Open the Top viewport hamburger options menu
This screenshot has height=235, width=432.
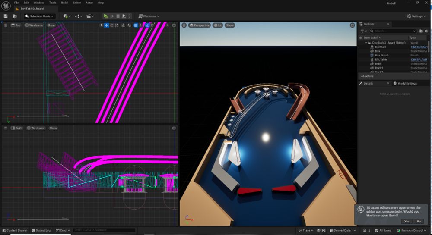(x=5, y=25)
